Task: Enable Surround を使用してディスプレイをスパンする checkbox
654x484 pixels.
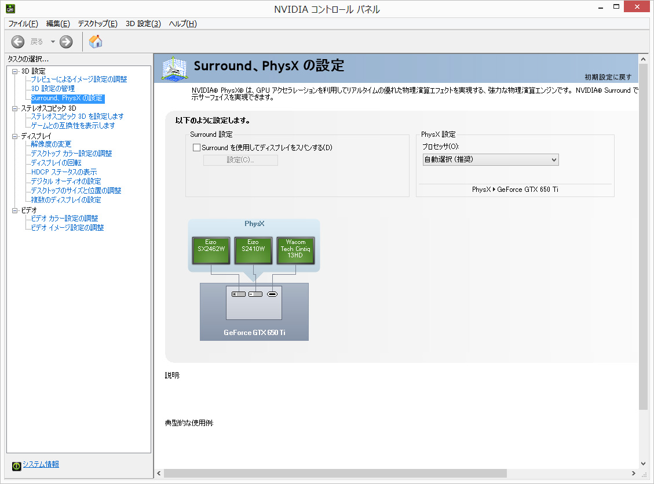Action: coord(196,148)
